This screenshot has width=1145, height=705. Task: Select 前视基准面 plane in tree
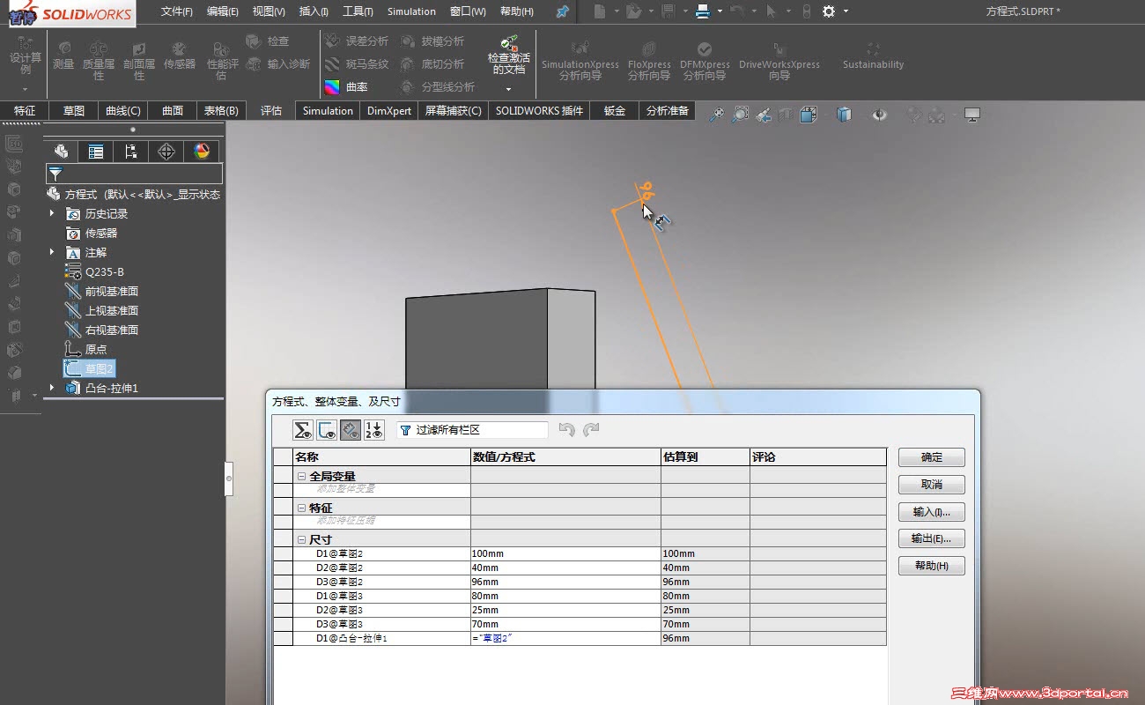[x=111, y=291]
